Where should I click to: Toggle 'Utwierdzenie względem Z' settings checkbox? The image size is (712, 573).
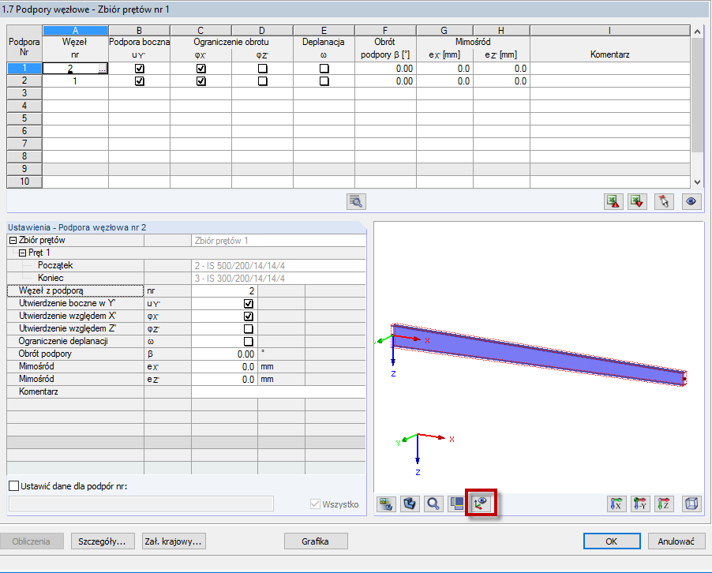[249, 329]
